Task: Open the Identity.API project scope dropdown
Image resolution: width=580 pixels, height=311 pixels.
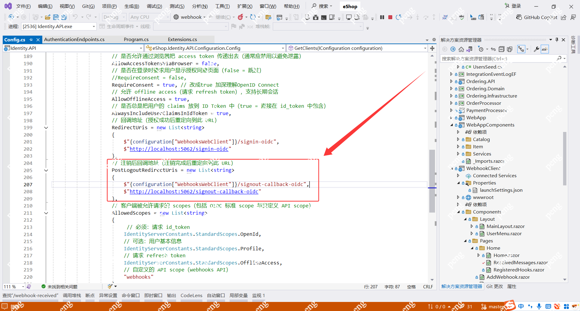Action: point(73,48)
